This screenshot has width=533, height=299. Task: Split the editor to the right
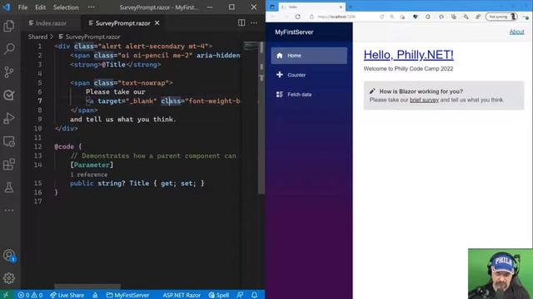(242, 22)
